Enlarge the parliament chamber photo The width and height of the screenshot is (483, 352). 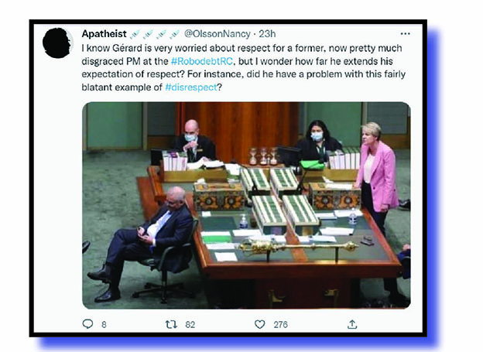tap(246, 206)
